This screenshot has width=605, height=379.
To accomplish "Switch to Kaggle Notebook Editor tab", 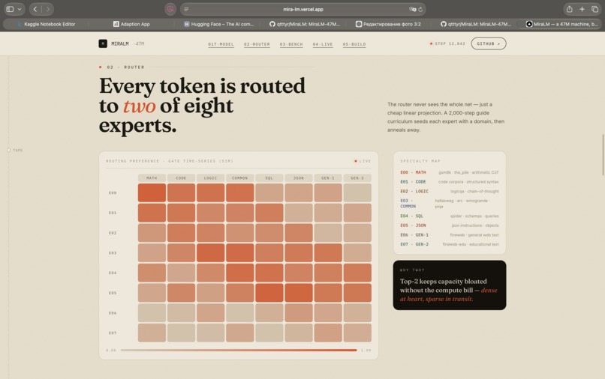I will pos(47,24).
